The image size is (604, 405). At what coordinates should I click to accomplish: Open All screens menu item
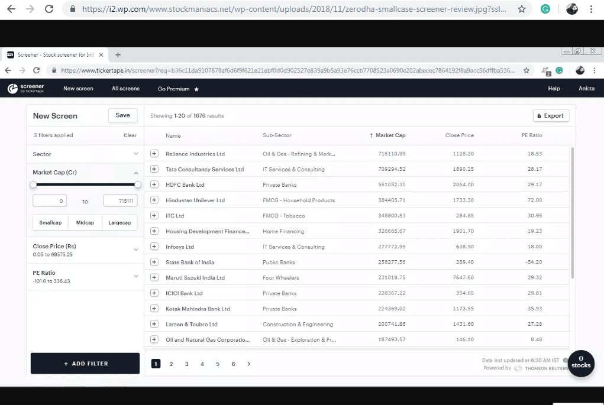[x=125, y=89]
